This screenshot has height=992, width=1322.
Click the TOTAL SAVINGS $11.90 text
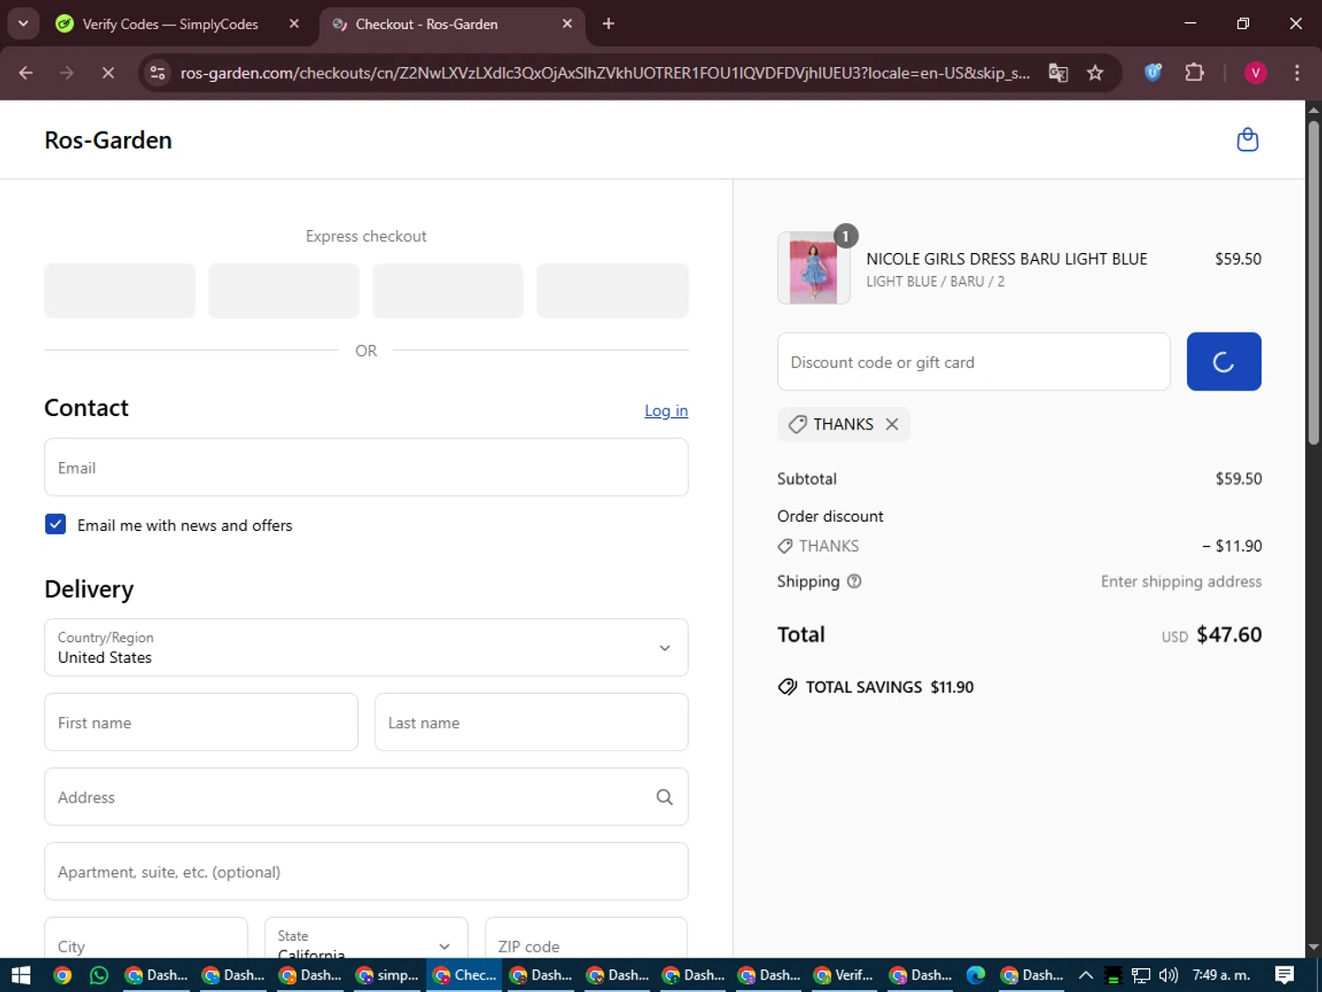coord(889,687)
